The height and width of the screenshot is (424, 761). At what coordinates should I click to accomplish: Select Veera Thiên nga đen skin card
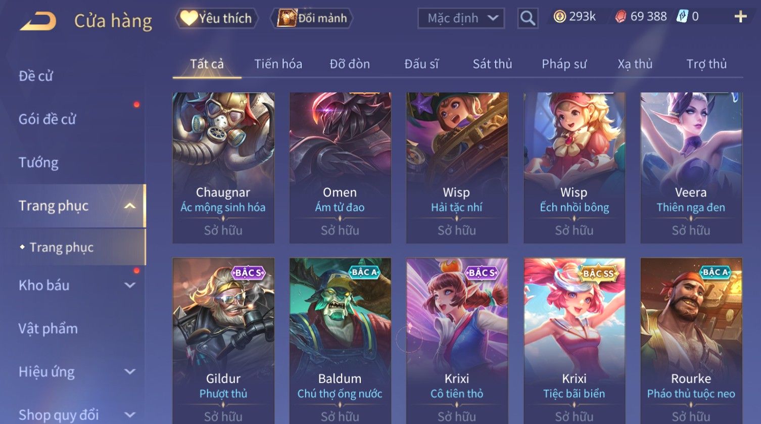click(x=691, y=168)
